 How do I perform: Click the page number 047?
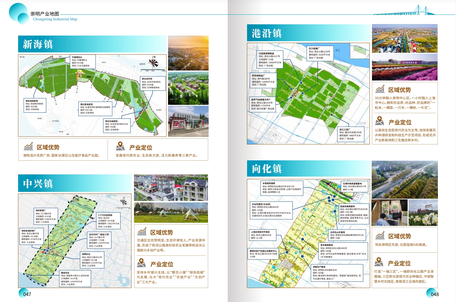point(27,294)
